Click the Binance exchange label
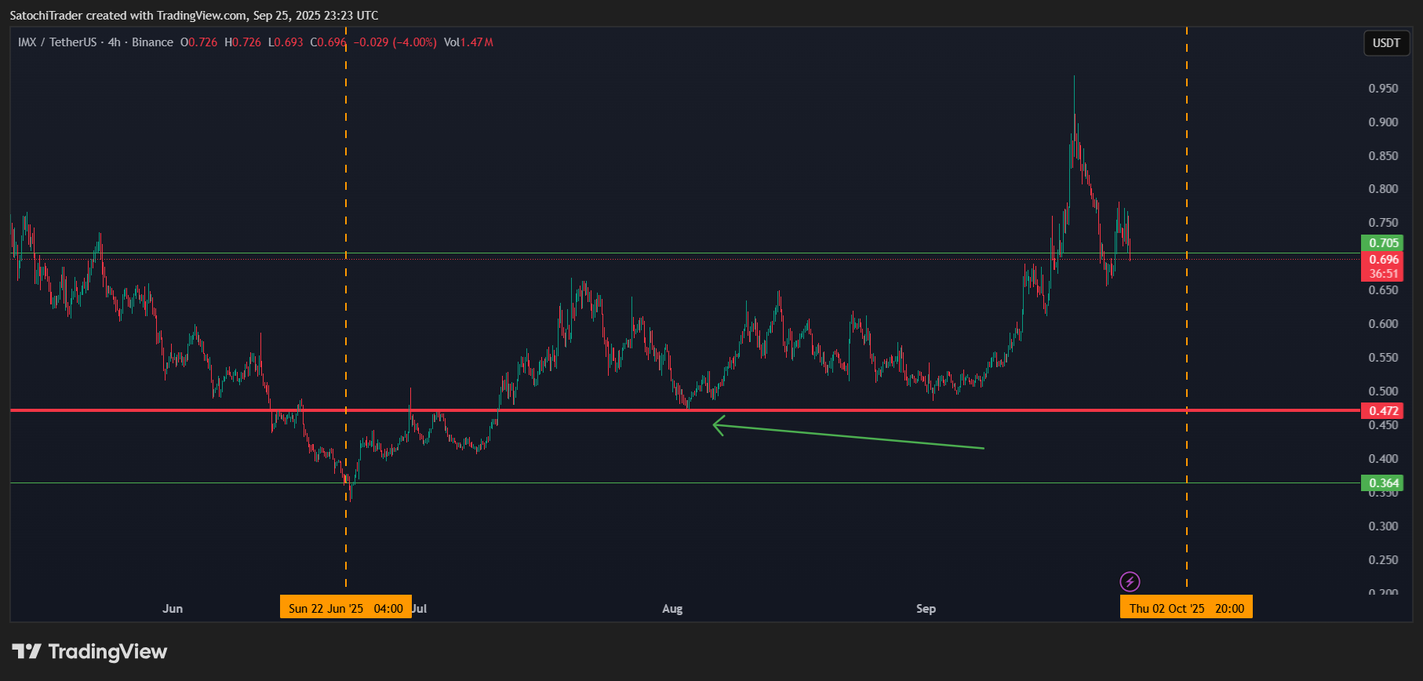 [x=152, y=42]
